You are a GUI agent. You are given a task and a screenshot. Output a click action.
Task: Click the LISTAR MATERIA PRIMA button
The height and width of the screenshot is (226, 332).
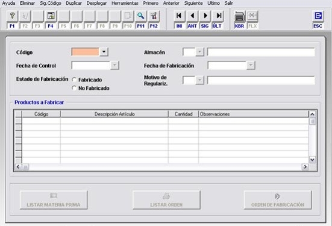click(x=54, y=200)
